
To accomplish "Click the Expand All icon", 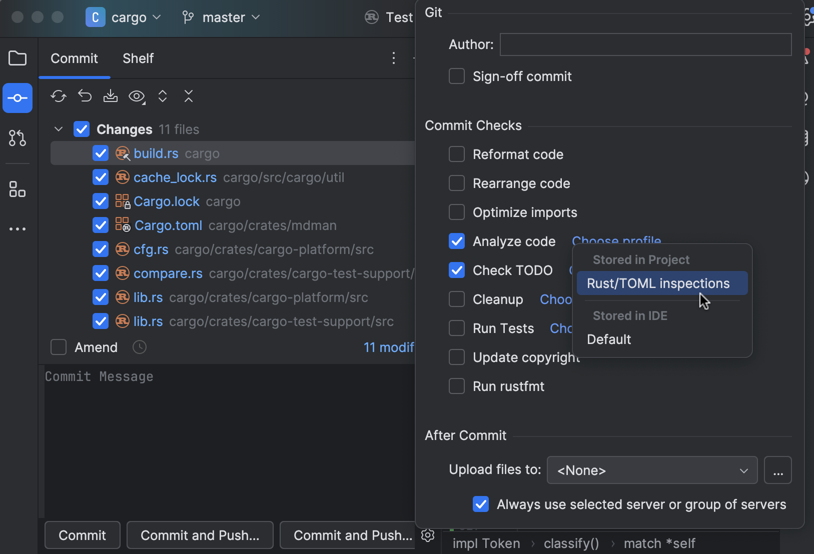I will [163, 96].
